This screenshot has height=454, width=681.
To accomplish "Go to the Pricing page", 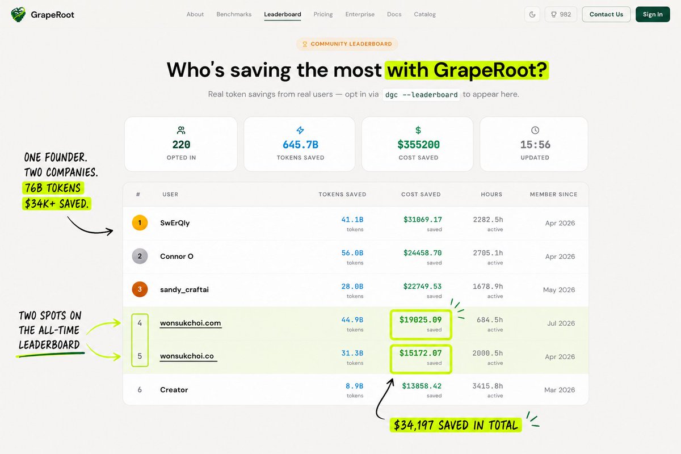I will click(x=323, y=14).
